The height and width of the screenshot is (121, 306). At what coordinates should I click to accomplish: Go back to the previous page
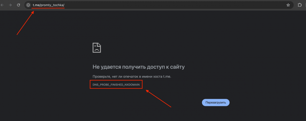[x=2, y=5]
